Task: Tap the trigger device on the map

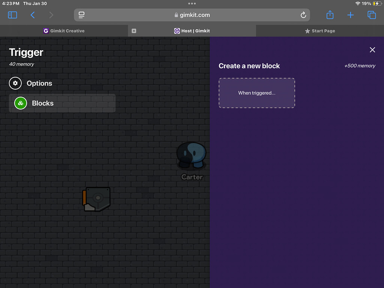Action: [x=97, y=199]
